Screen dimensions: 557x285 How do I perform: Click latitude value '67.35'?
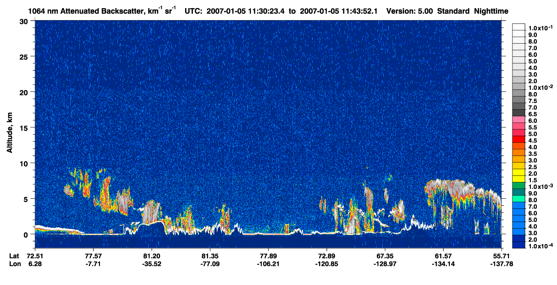385,256
